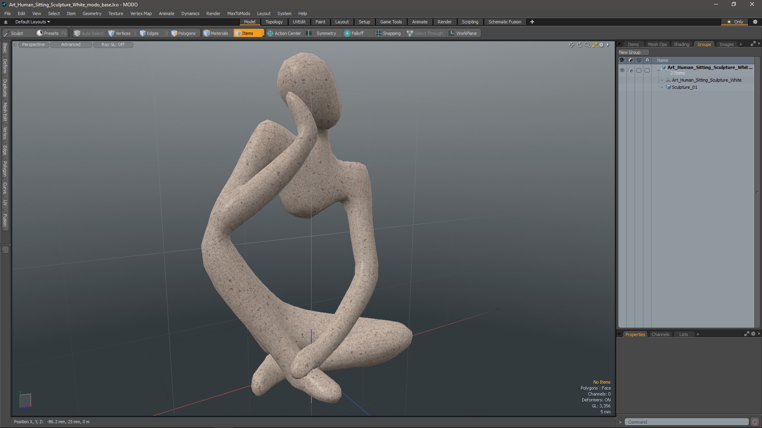Open the WorkPlane menu
The height and width of the screenshot is (428, 762).
pos(463,33)
